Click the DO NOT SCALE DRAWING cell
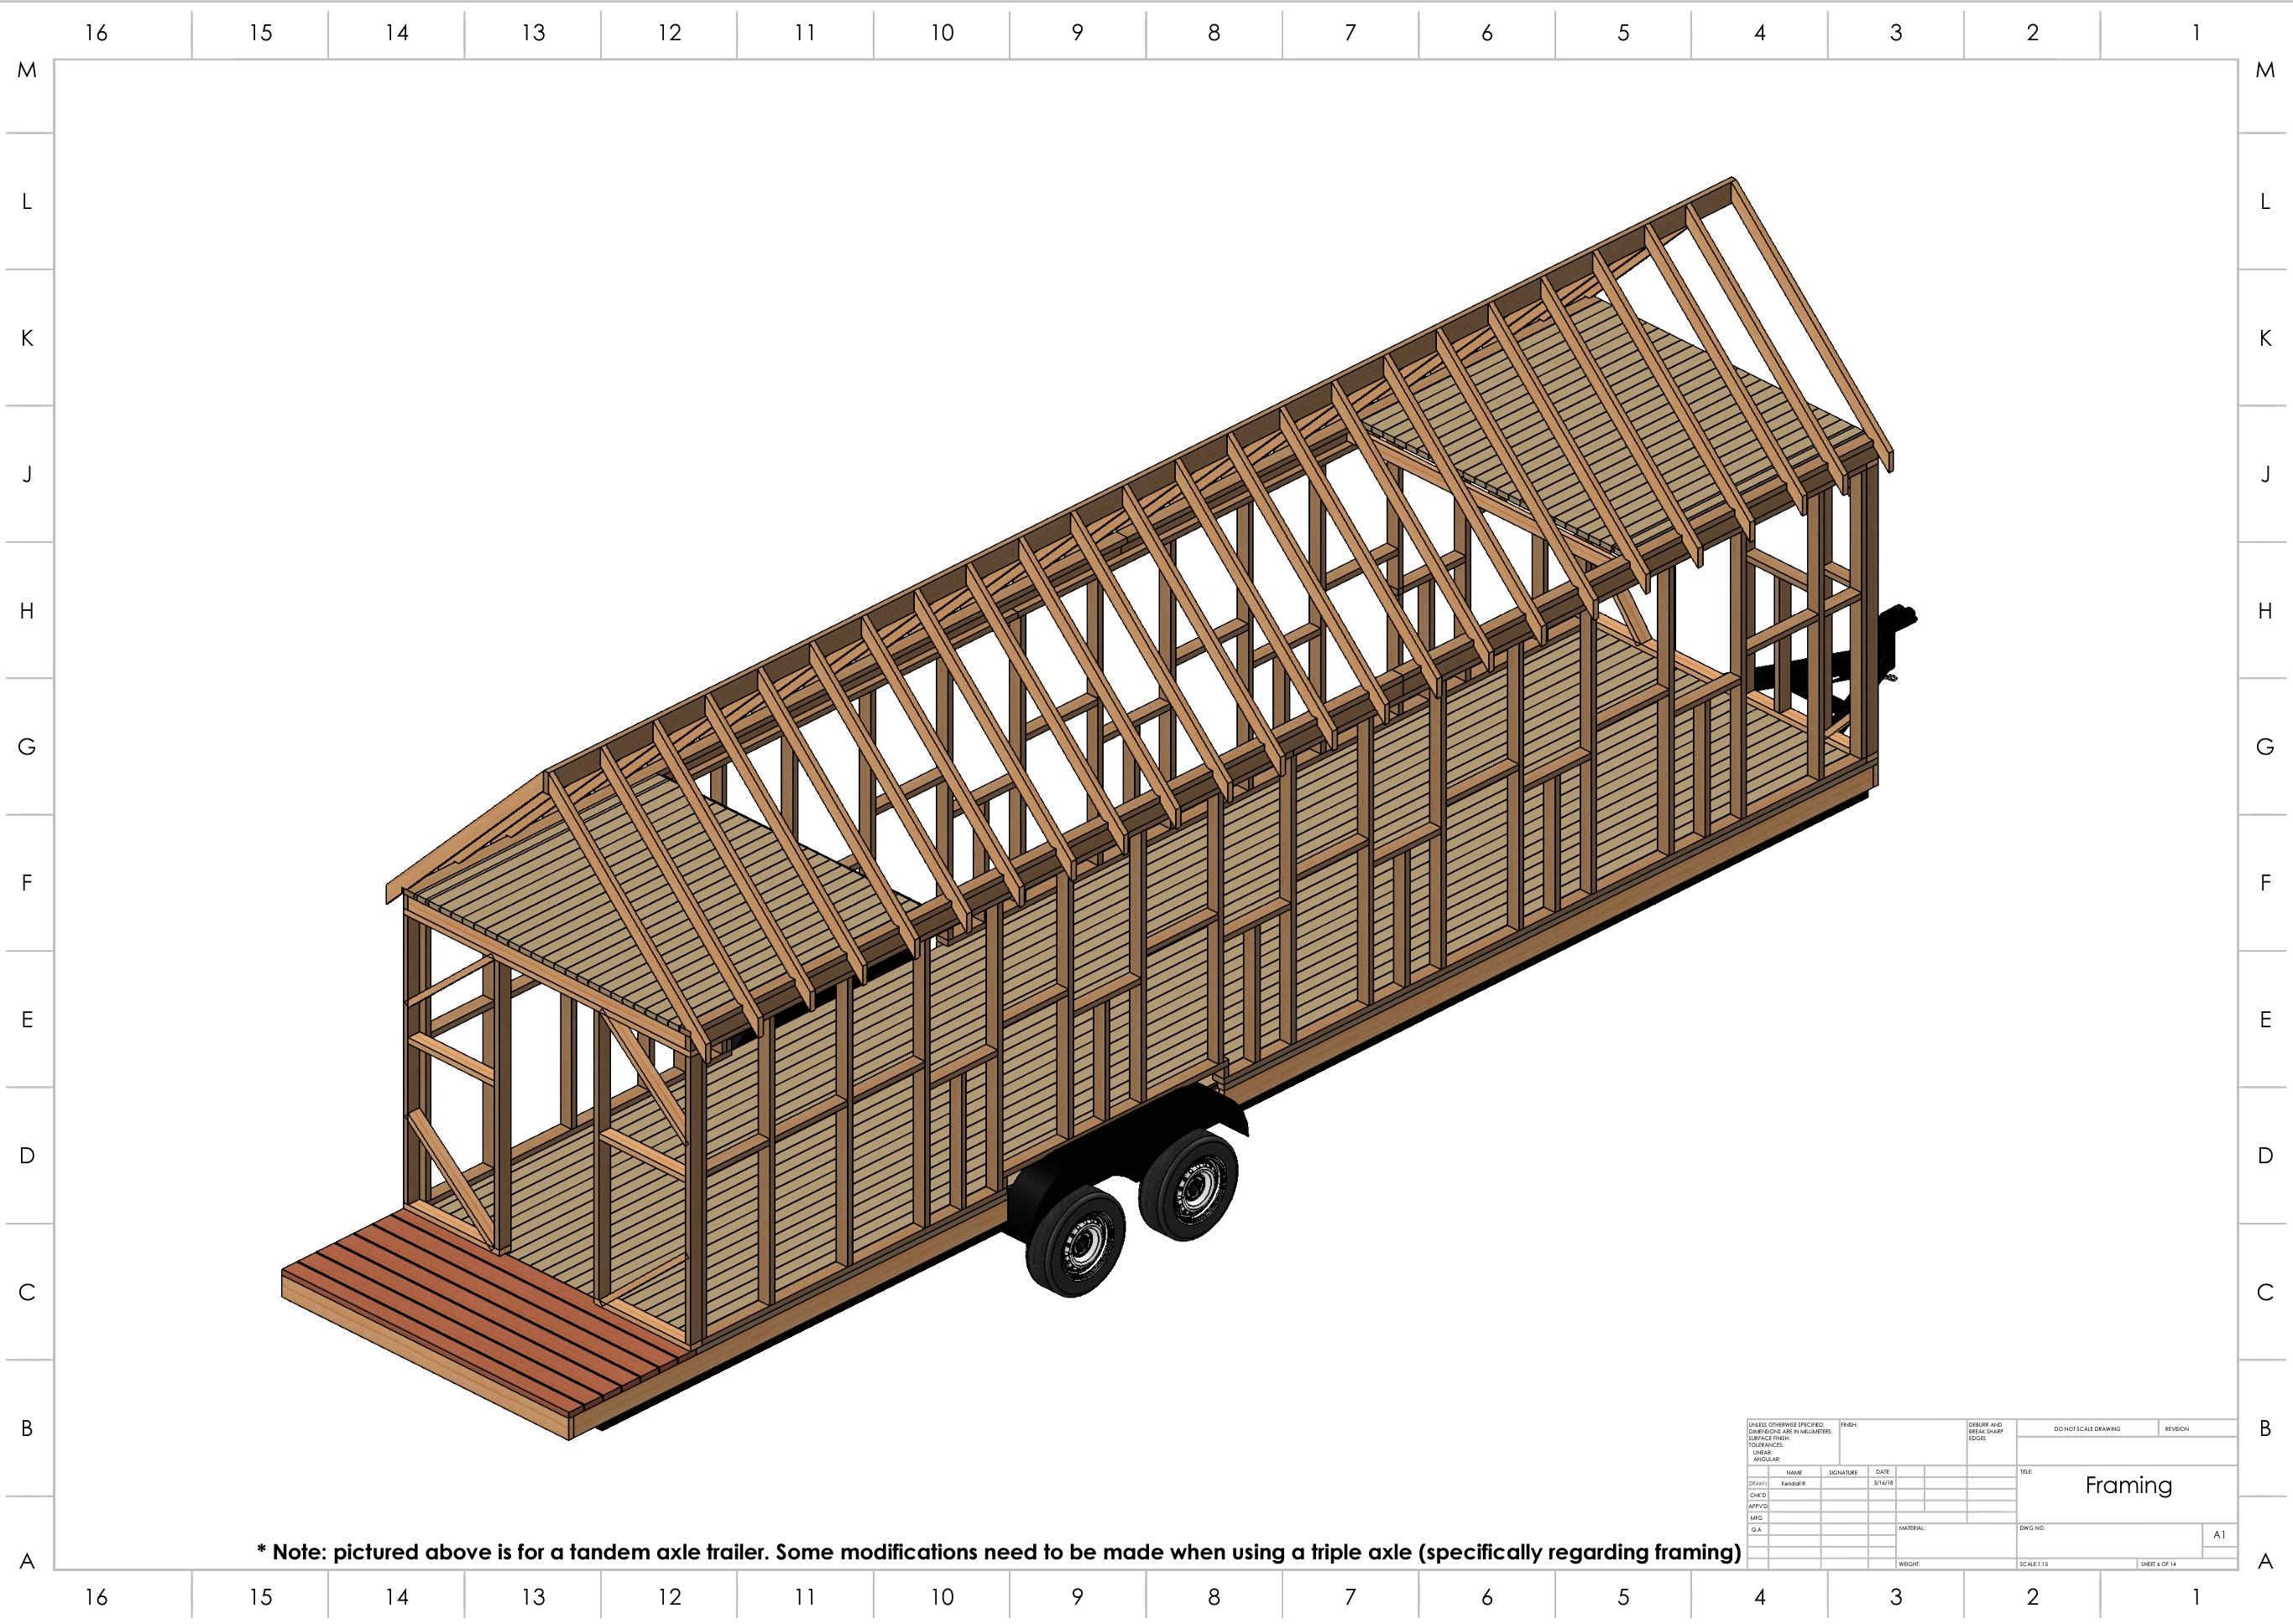Viewport: 2293px width, 1624px height. (x=2087, y=1429)
